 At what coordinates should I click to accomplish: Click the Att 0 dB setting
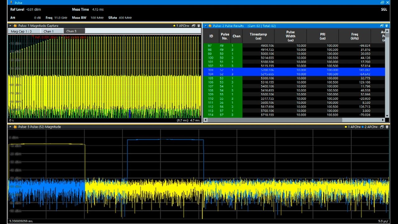tap(25, 18)
